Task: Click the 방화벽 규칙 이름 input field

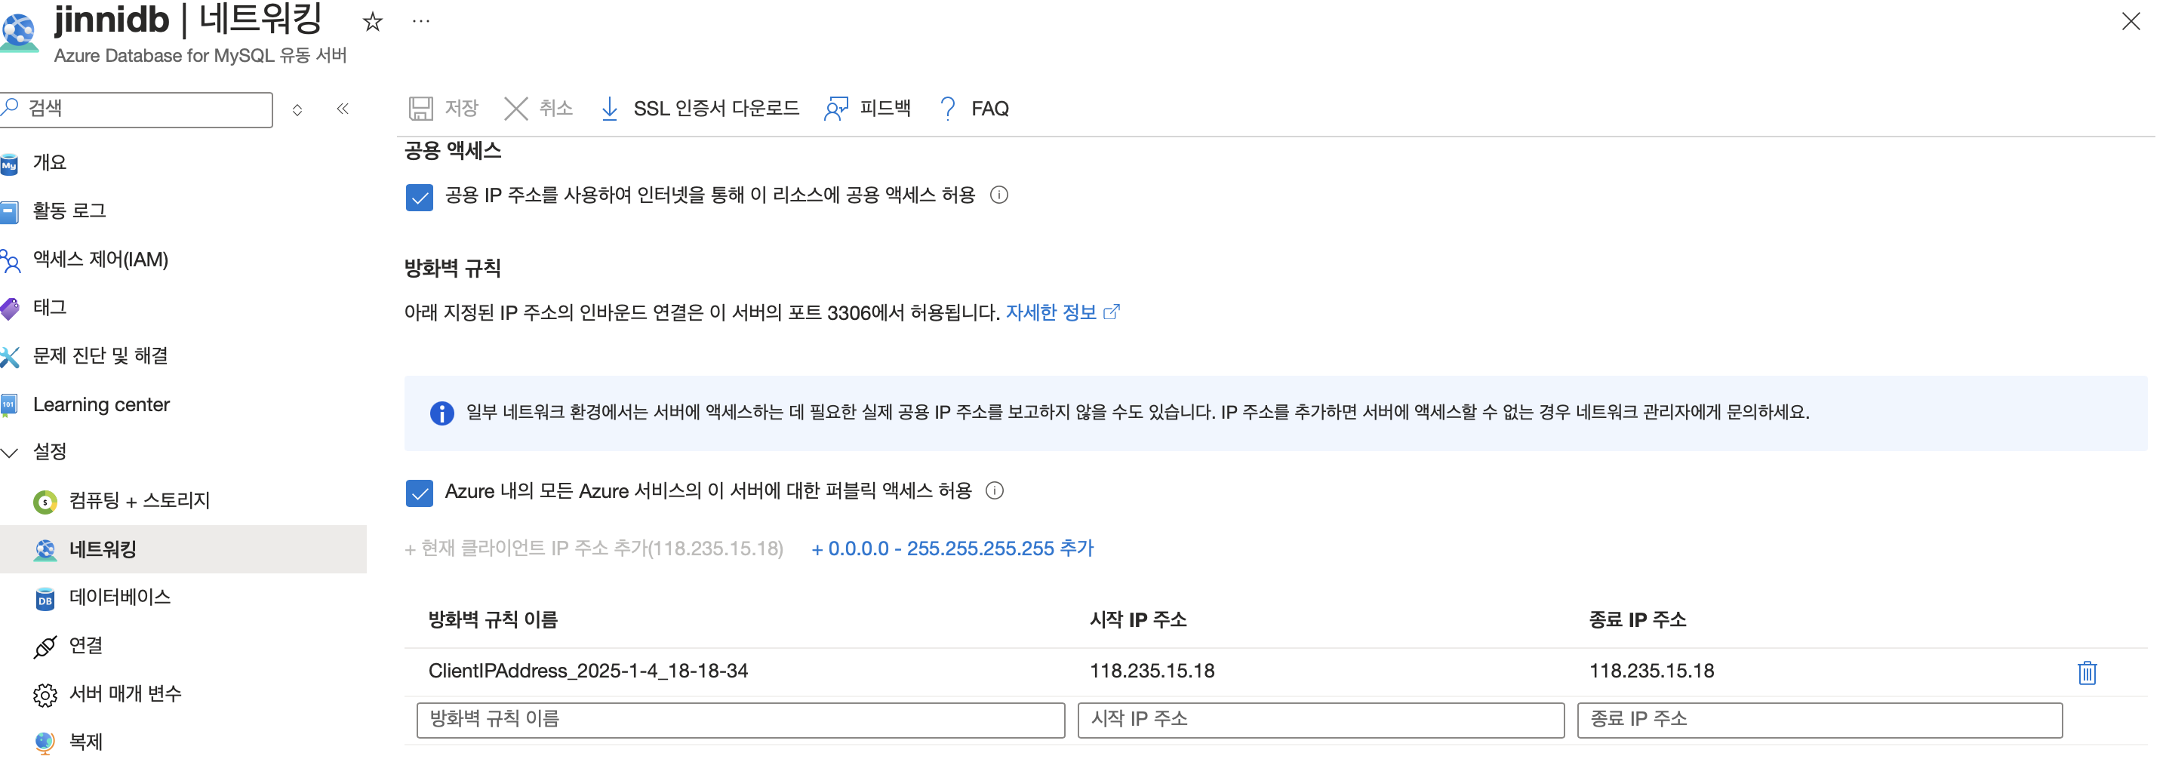Action: [x=740, y=720]
